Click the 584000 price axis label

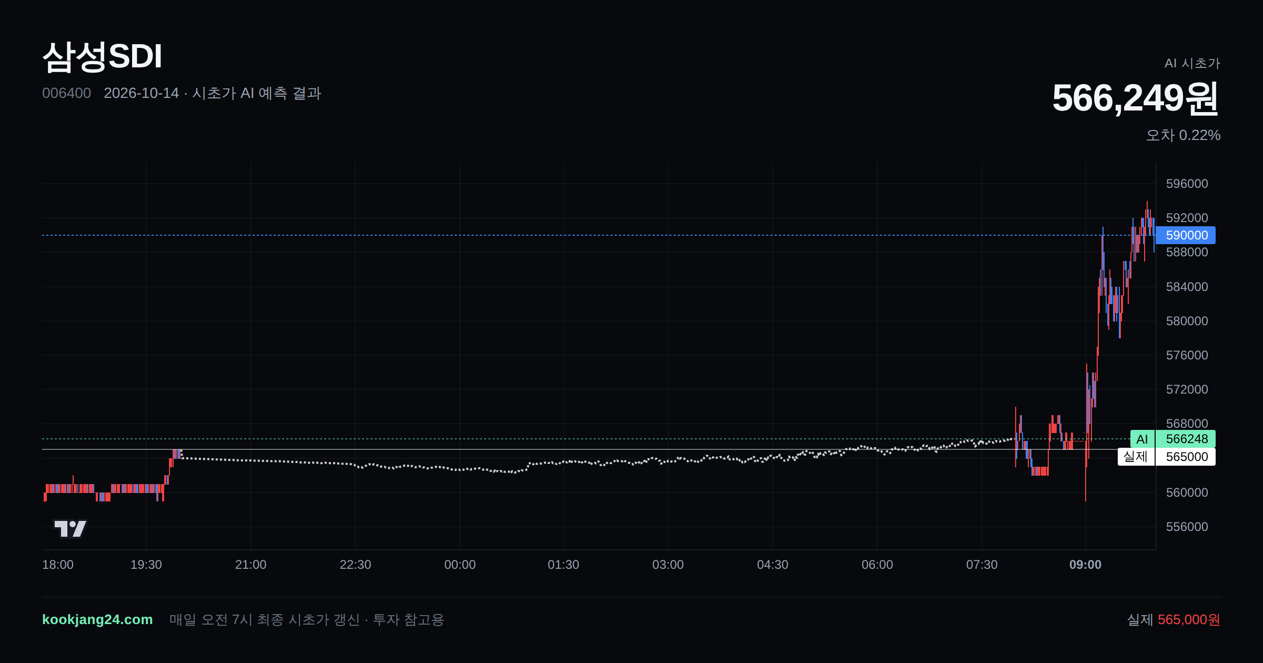(x=1187, y=287)
